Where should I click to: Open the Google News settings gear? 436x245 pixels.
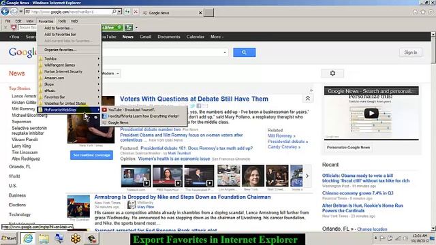point(332,73)
